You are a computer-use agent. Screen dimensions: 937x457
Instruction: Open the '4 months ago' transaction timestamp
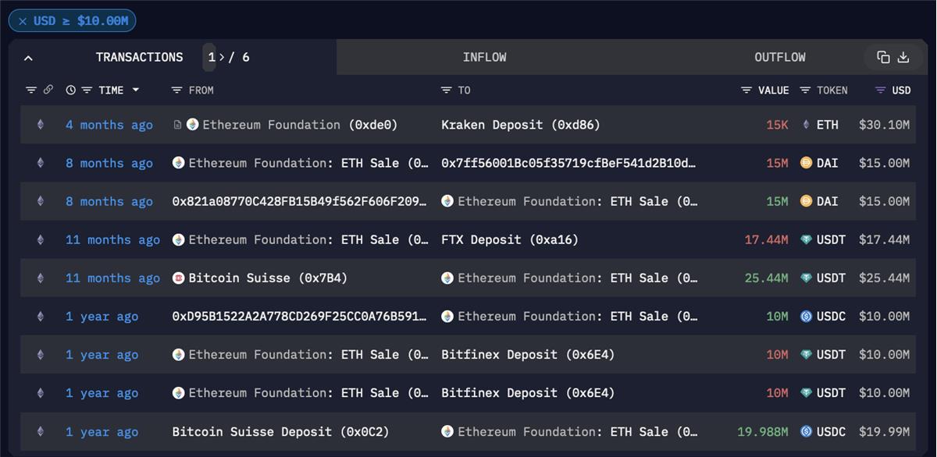pos(109,125)
